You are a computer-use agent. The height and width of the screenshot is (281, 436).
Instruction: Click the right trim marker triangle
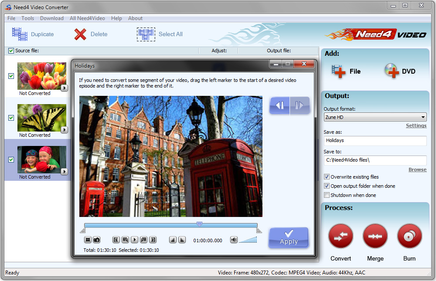[x=259, y=230]
